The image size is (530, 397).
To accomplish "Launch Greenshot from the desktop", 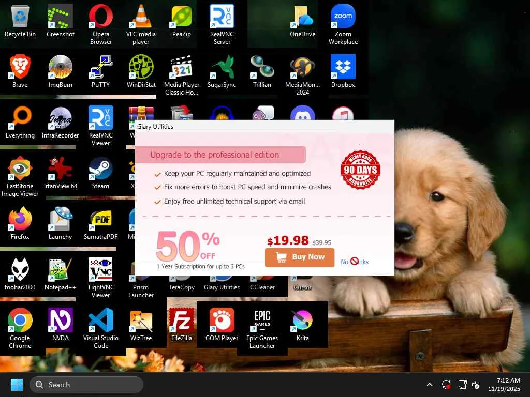I will (x=60, y=20).
